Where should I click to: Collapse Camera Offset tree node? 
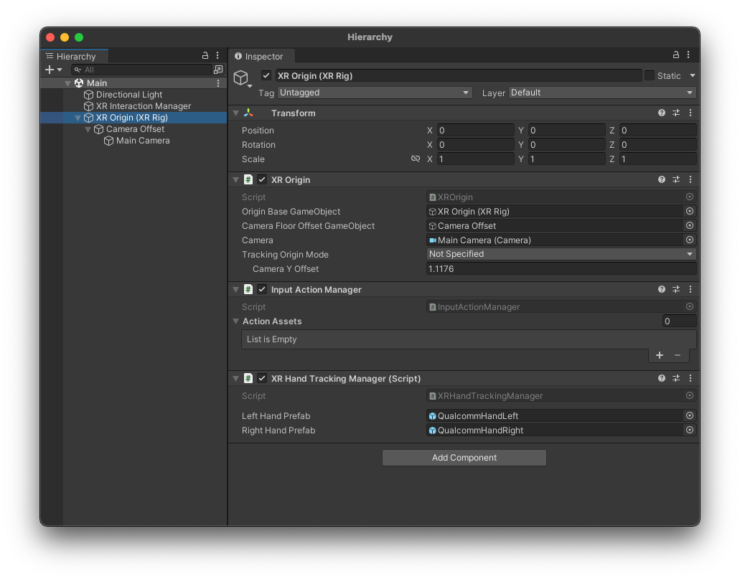tap(88, 129)
